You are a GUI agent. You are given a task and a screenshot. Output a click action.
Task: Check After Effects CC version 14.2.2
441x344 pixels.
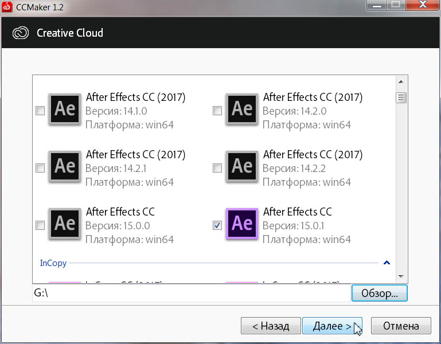pyautogui.click(x=217, y=168)
